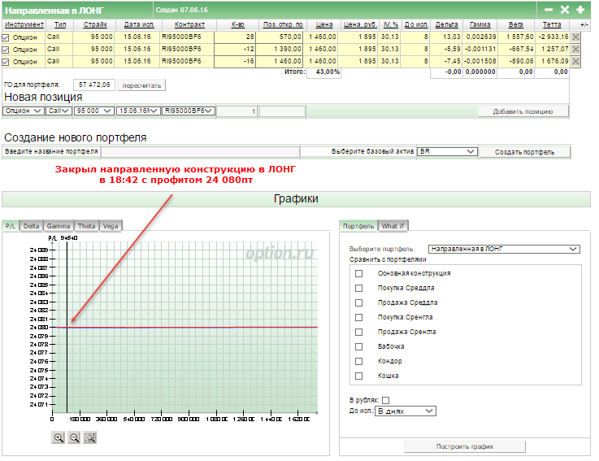Viewport: 599px width, 461px height.
Task: Switch to Theta chart tab
Action: coord(87,226)
